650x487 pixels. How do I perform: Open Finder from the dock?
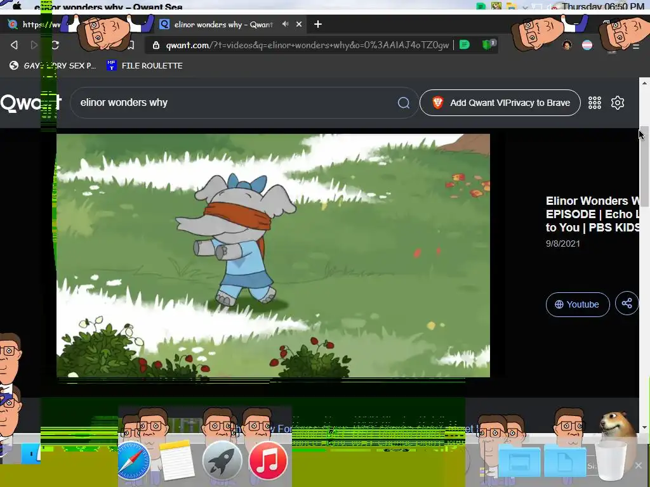[x=30, y=454]
